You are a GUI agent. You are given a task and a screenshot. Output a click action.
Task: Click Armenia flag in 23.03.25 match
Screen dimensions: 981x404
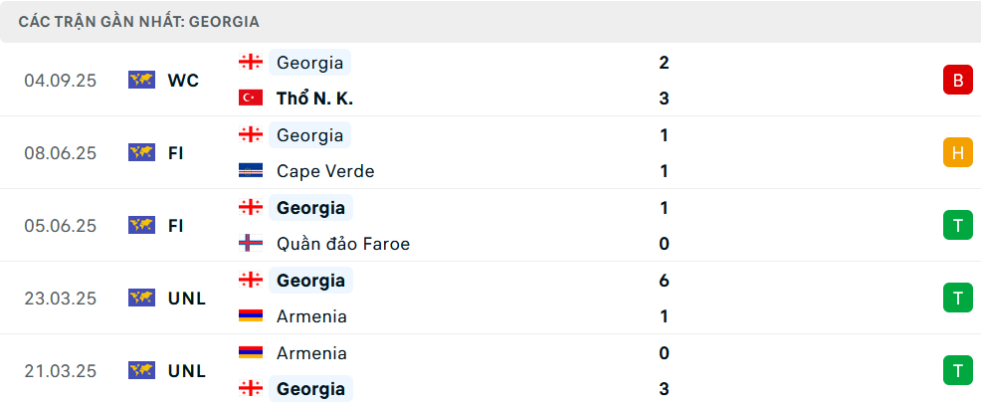tap(250, 316)
